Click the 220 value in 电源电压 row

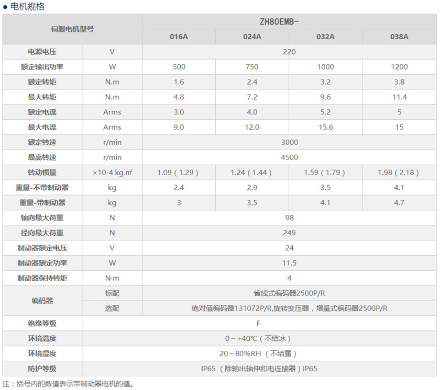click(289, 52)
